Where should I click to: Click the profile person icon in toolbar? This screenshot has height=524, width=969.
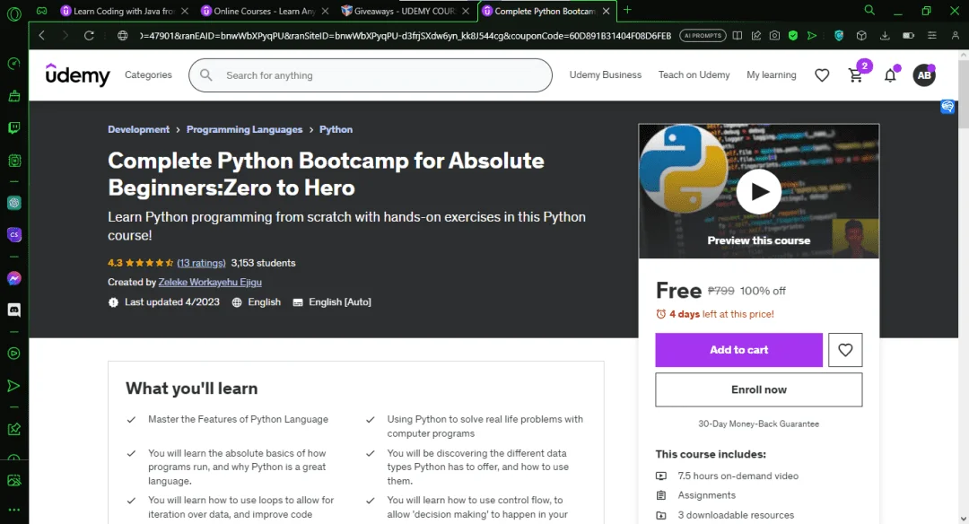coord(956,36)
